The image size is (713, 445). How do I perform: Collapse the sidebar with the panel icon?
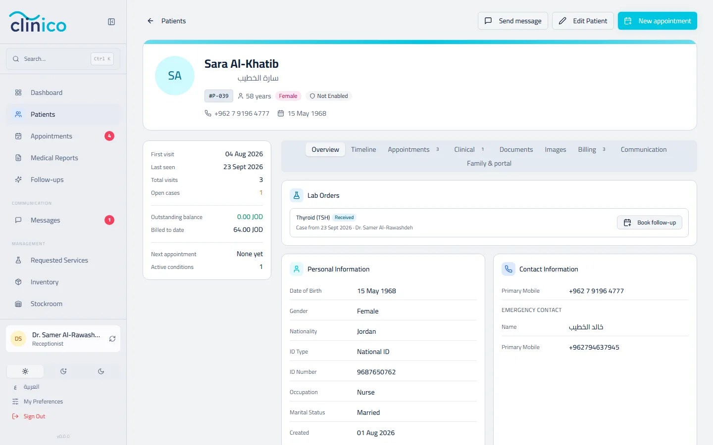tap(111, 22)
